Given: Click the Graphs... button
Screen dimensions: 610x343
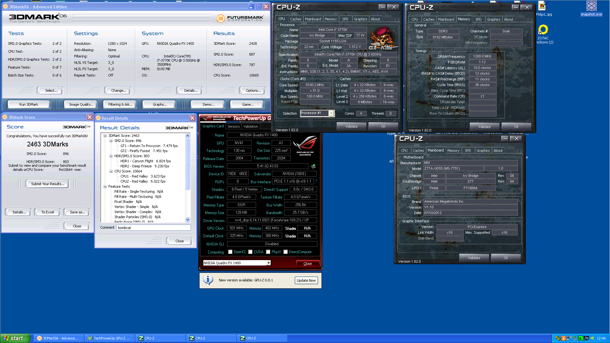Looking at the screenshot, I should (x=160, y=104).
